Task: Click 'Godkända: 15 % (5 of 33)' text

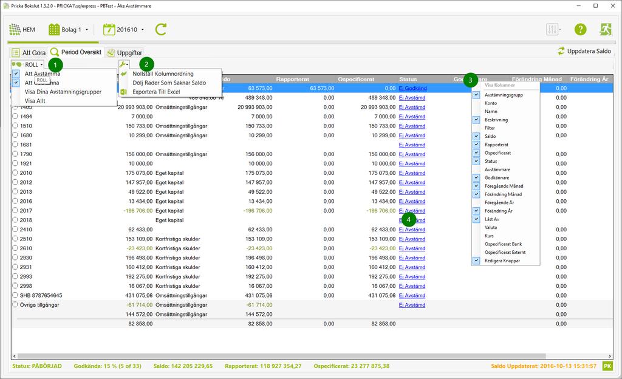Action: 108,366
